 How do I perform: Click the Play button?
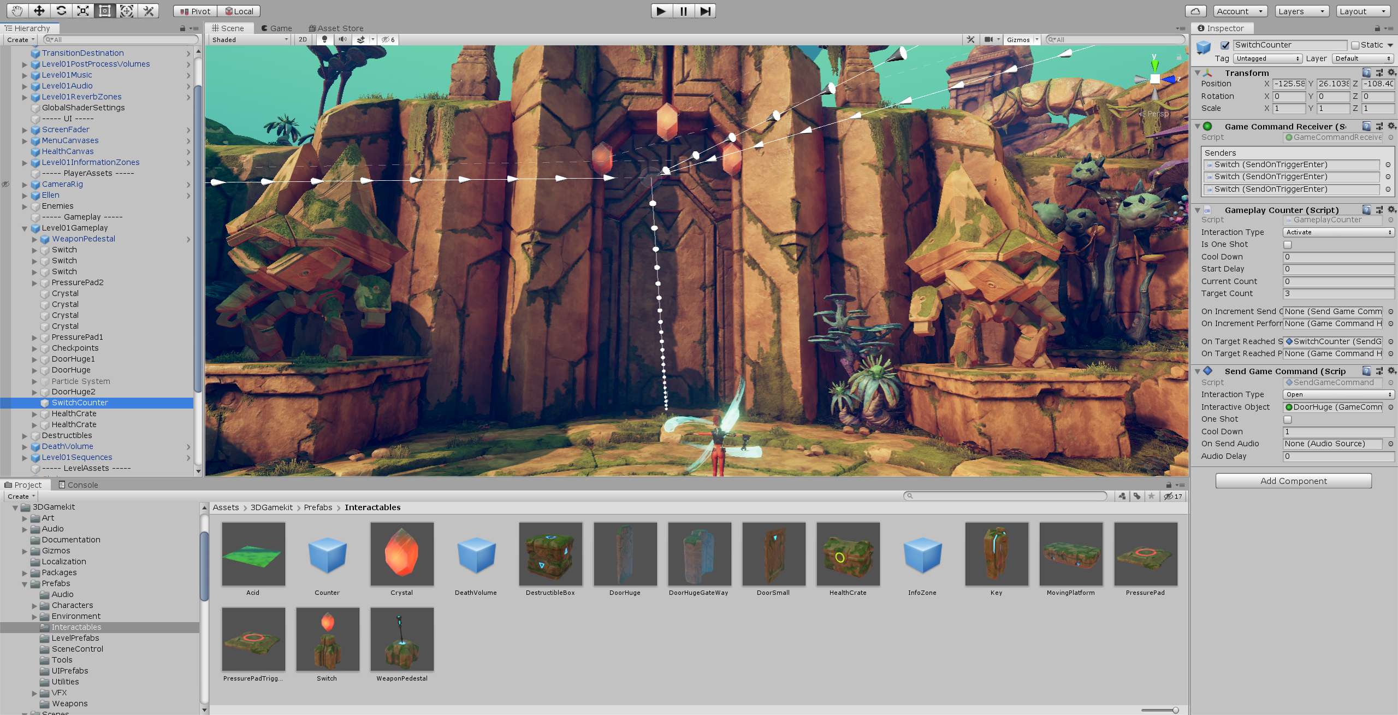coord(661,11)
